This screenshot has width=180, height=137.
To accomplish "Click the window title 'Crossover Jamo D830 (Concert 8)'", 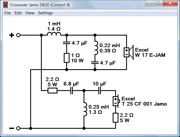I will [x=40, y=5].
